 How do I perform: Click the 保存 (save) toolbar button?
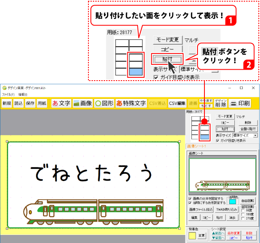[x=30, y=103]
